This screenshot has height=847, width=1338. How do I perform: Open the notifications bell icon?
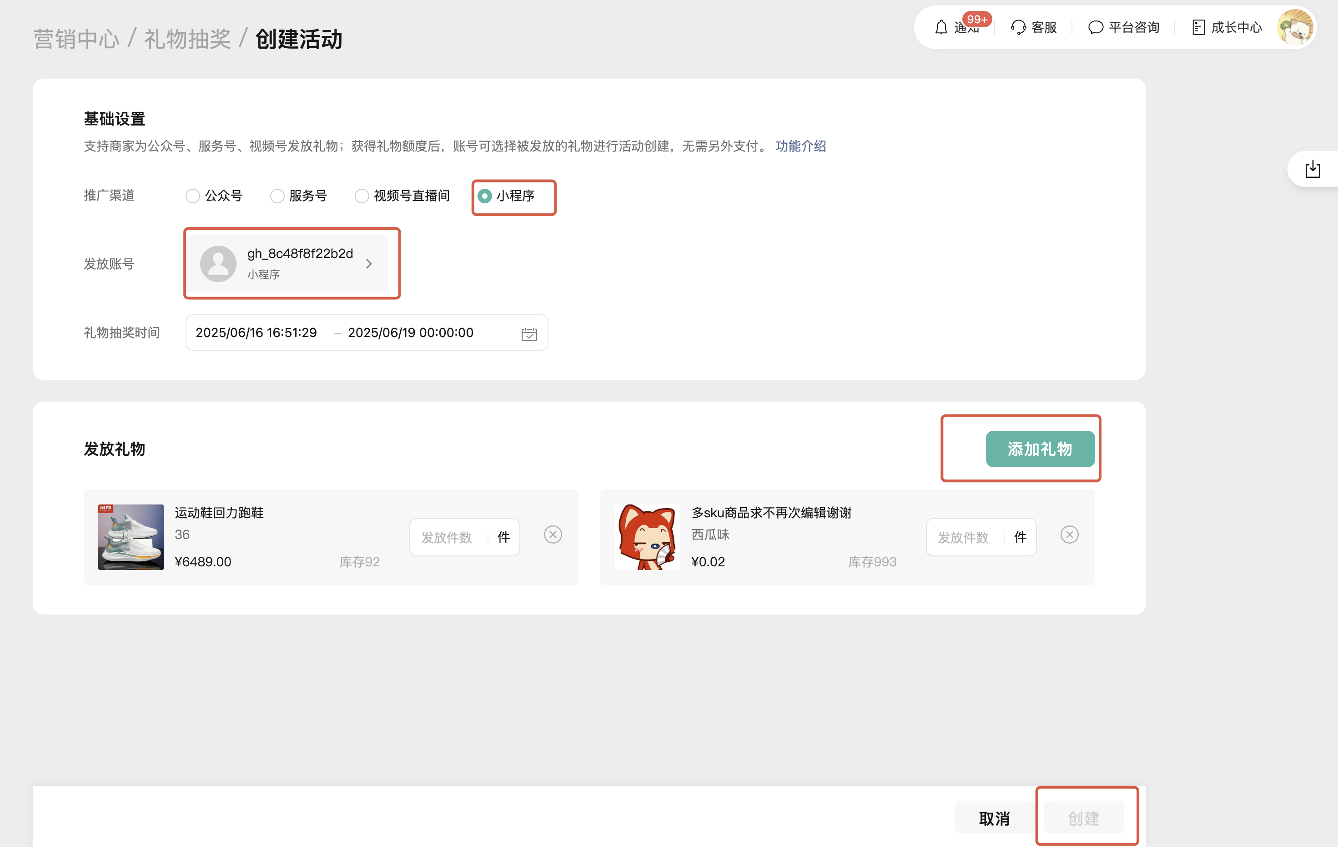click(x=941, y=27)
